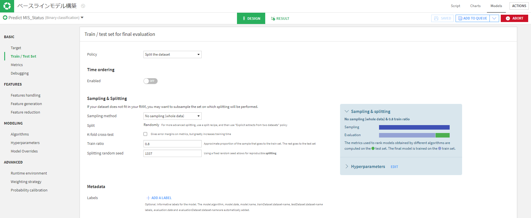Click the plus icon beside ADD A LABEL
Viewport: 531px width, 218px height.
pos(148,198)
